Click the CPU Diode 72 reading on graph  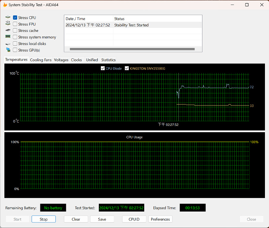[x=252, y=87]
